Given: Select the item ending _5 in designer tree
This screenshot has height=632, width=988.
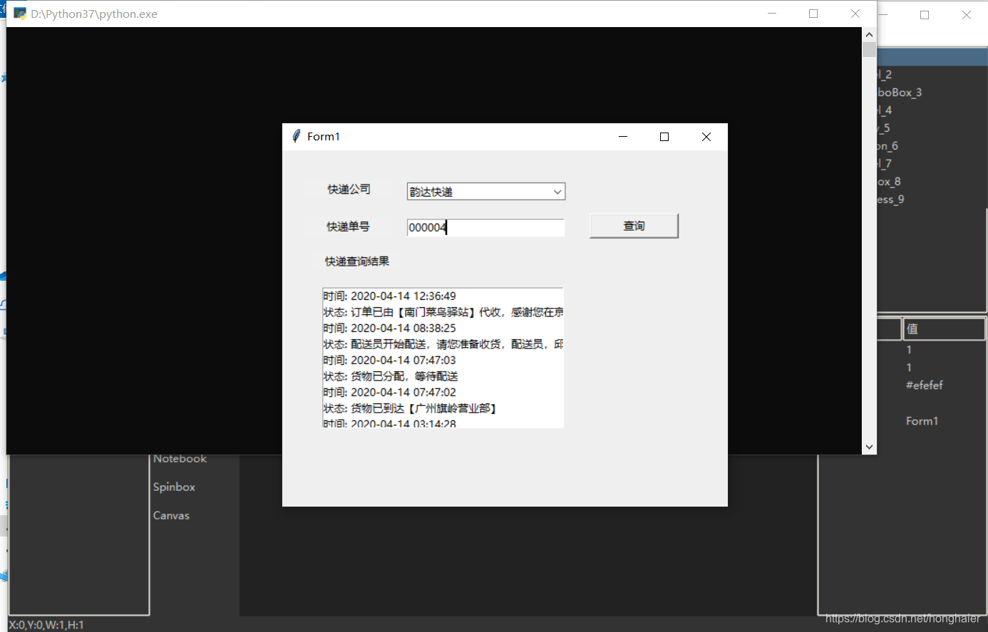Looking at the screenshot, I should coord(884,128).
